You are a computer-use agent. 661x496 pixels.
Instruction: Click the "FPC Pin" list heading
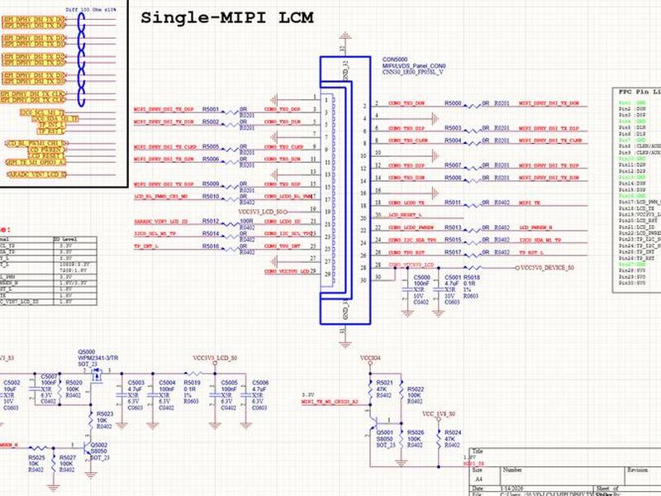point(634,92)
